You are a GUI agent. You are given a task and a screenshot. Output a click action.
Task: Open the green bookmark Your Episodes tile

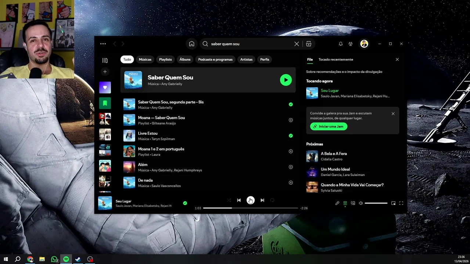(105, 103)
